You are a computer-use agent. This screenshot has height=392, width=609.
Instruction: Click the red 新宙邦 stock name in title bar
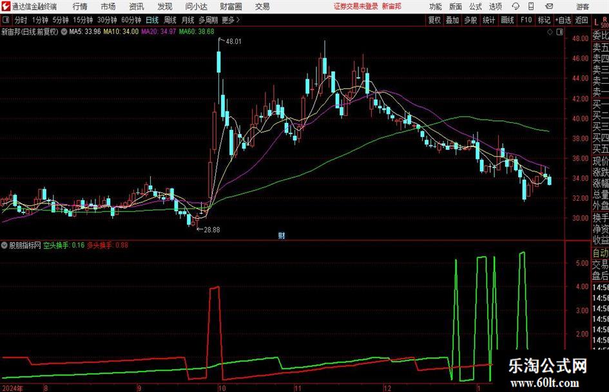392,6
